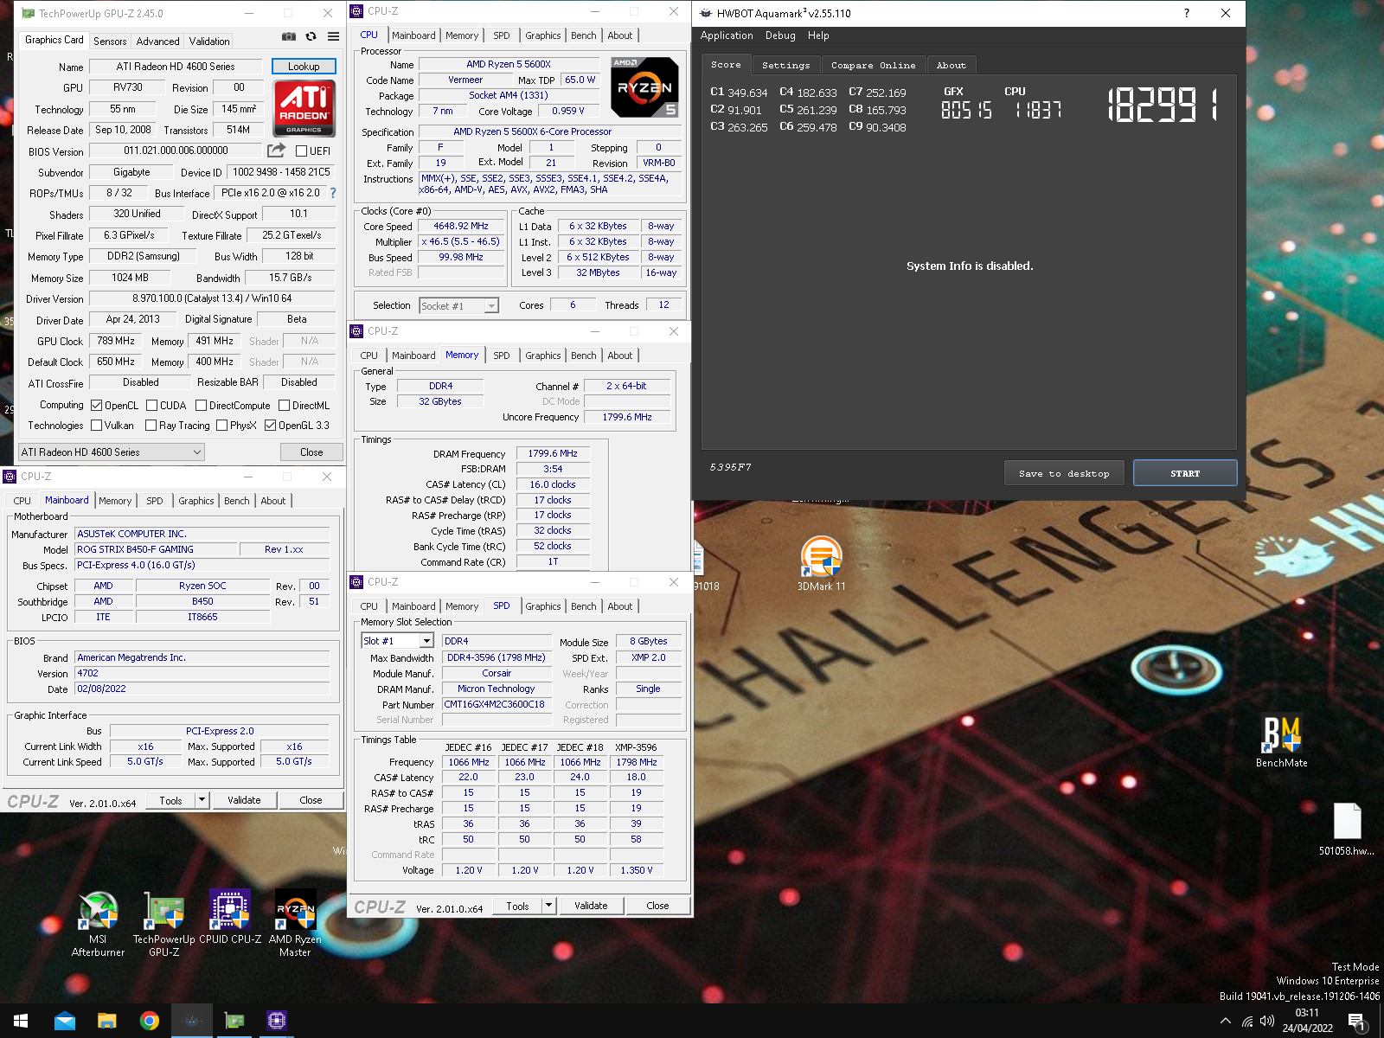1384x1038 pixels.
Task: Launch TechPowerUp GPU-Z desktop shortcut
Action: pos(164,924)
